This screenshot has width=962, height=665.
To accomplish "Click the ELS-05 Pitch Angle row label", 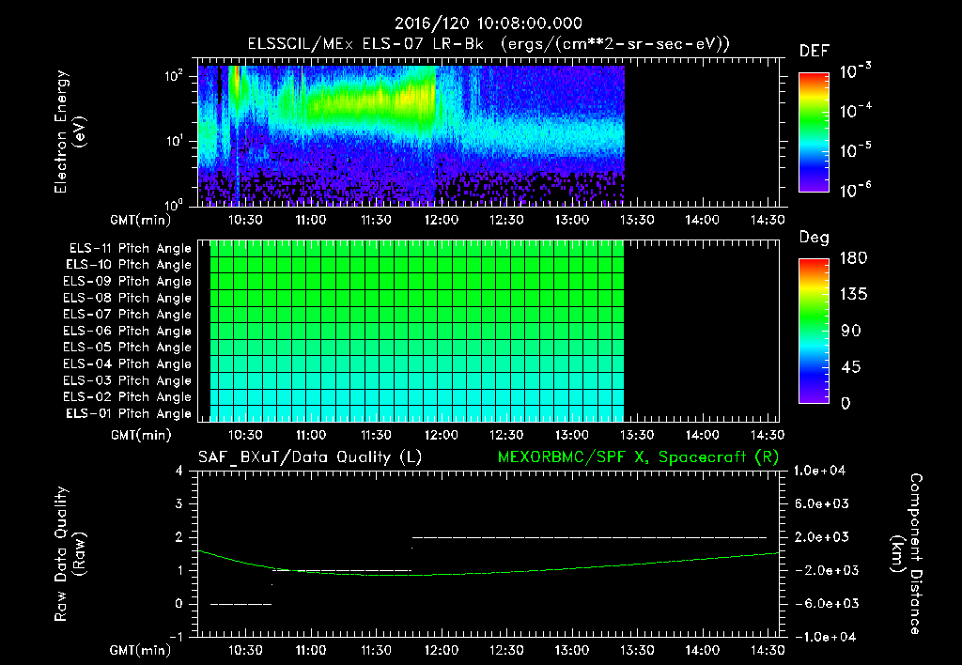I will pyautogui.click(x=128, y=348).
